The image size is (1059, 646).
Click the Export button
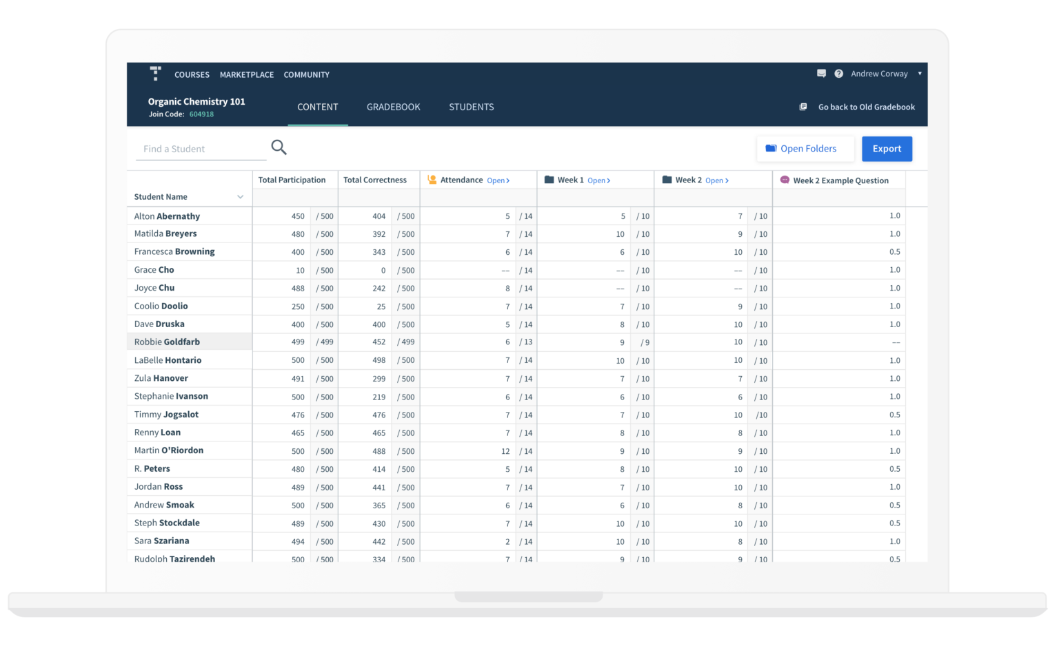(887, 148)
